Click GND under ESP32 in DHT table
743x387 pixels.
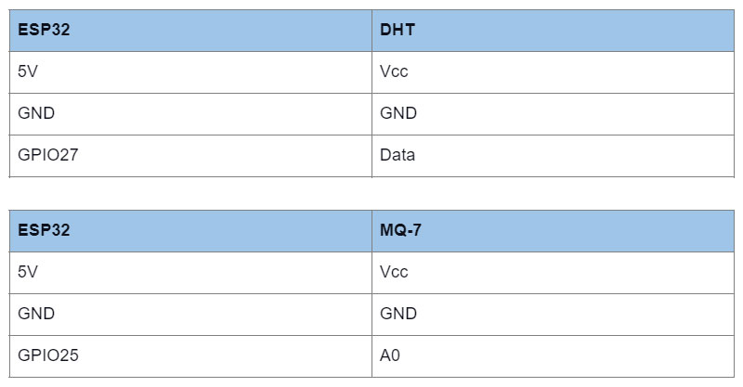click(190, 113)
